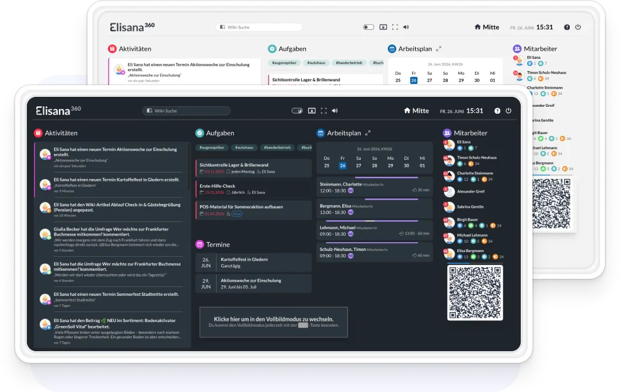The width and height of the screenshot is (620, 392).
Task: Click power icon in light dashboard header
Action: [578, 27]
